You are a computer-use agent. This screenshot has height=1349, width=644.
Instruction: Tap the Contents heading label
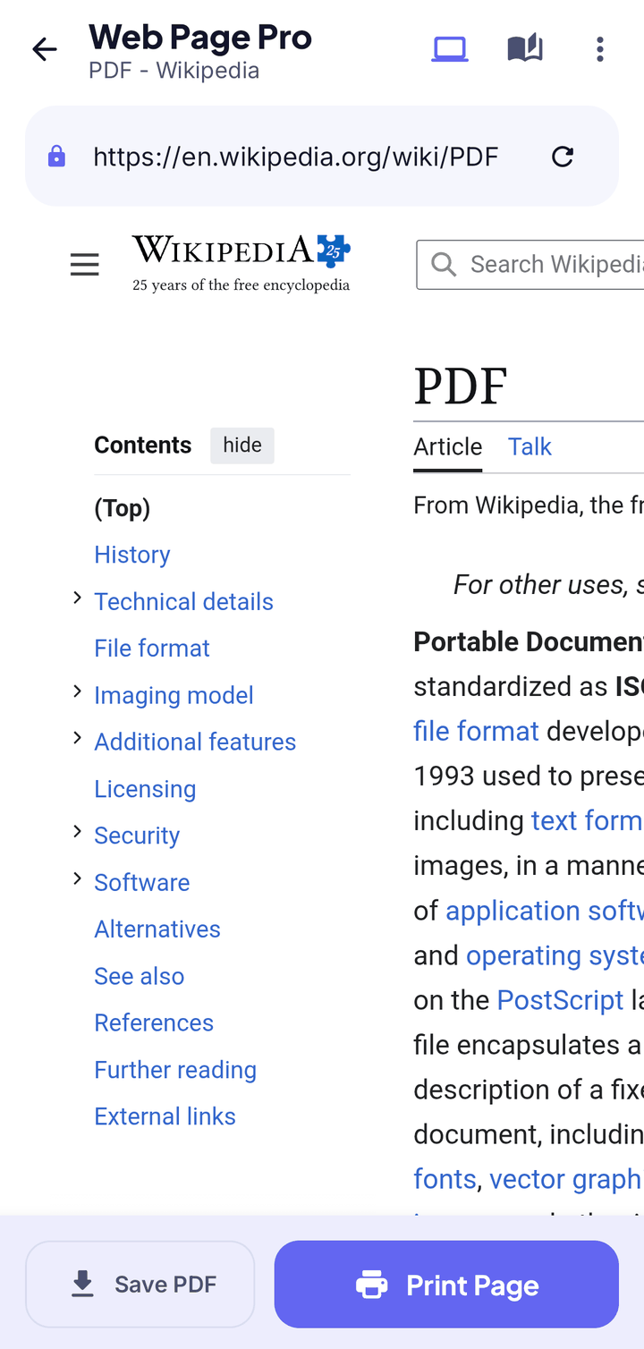coord(143,445)
